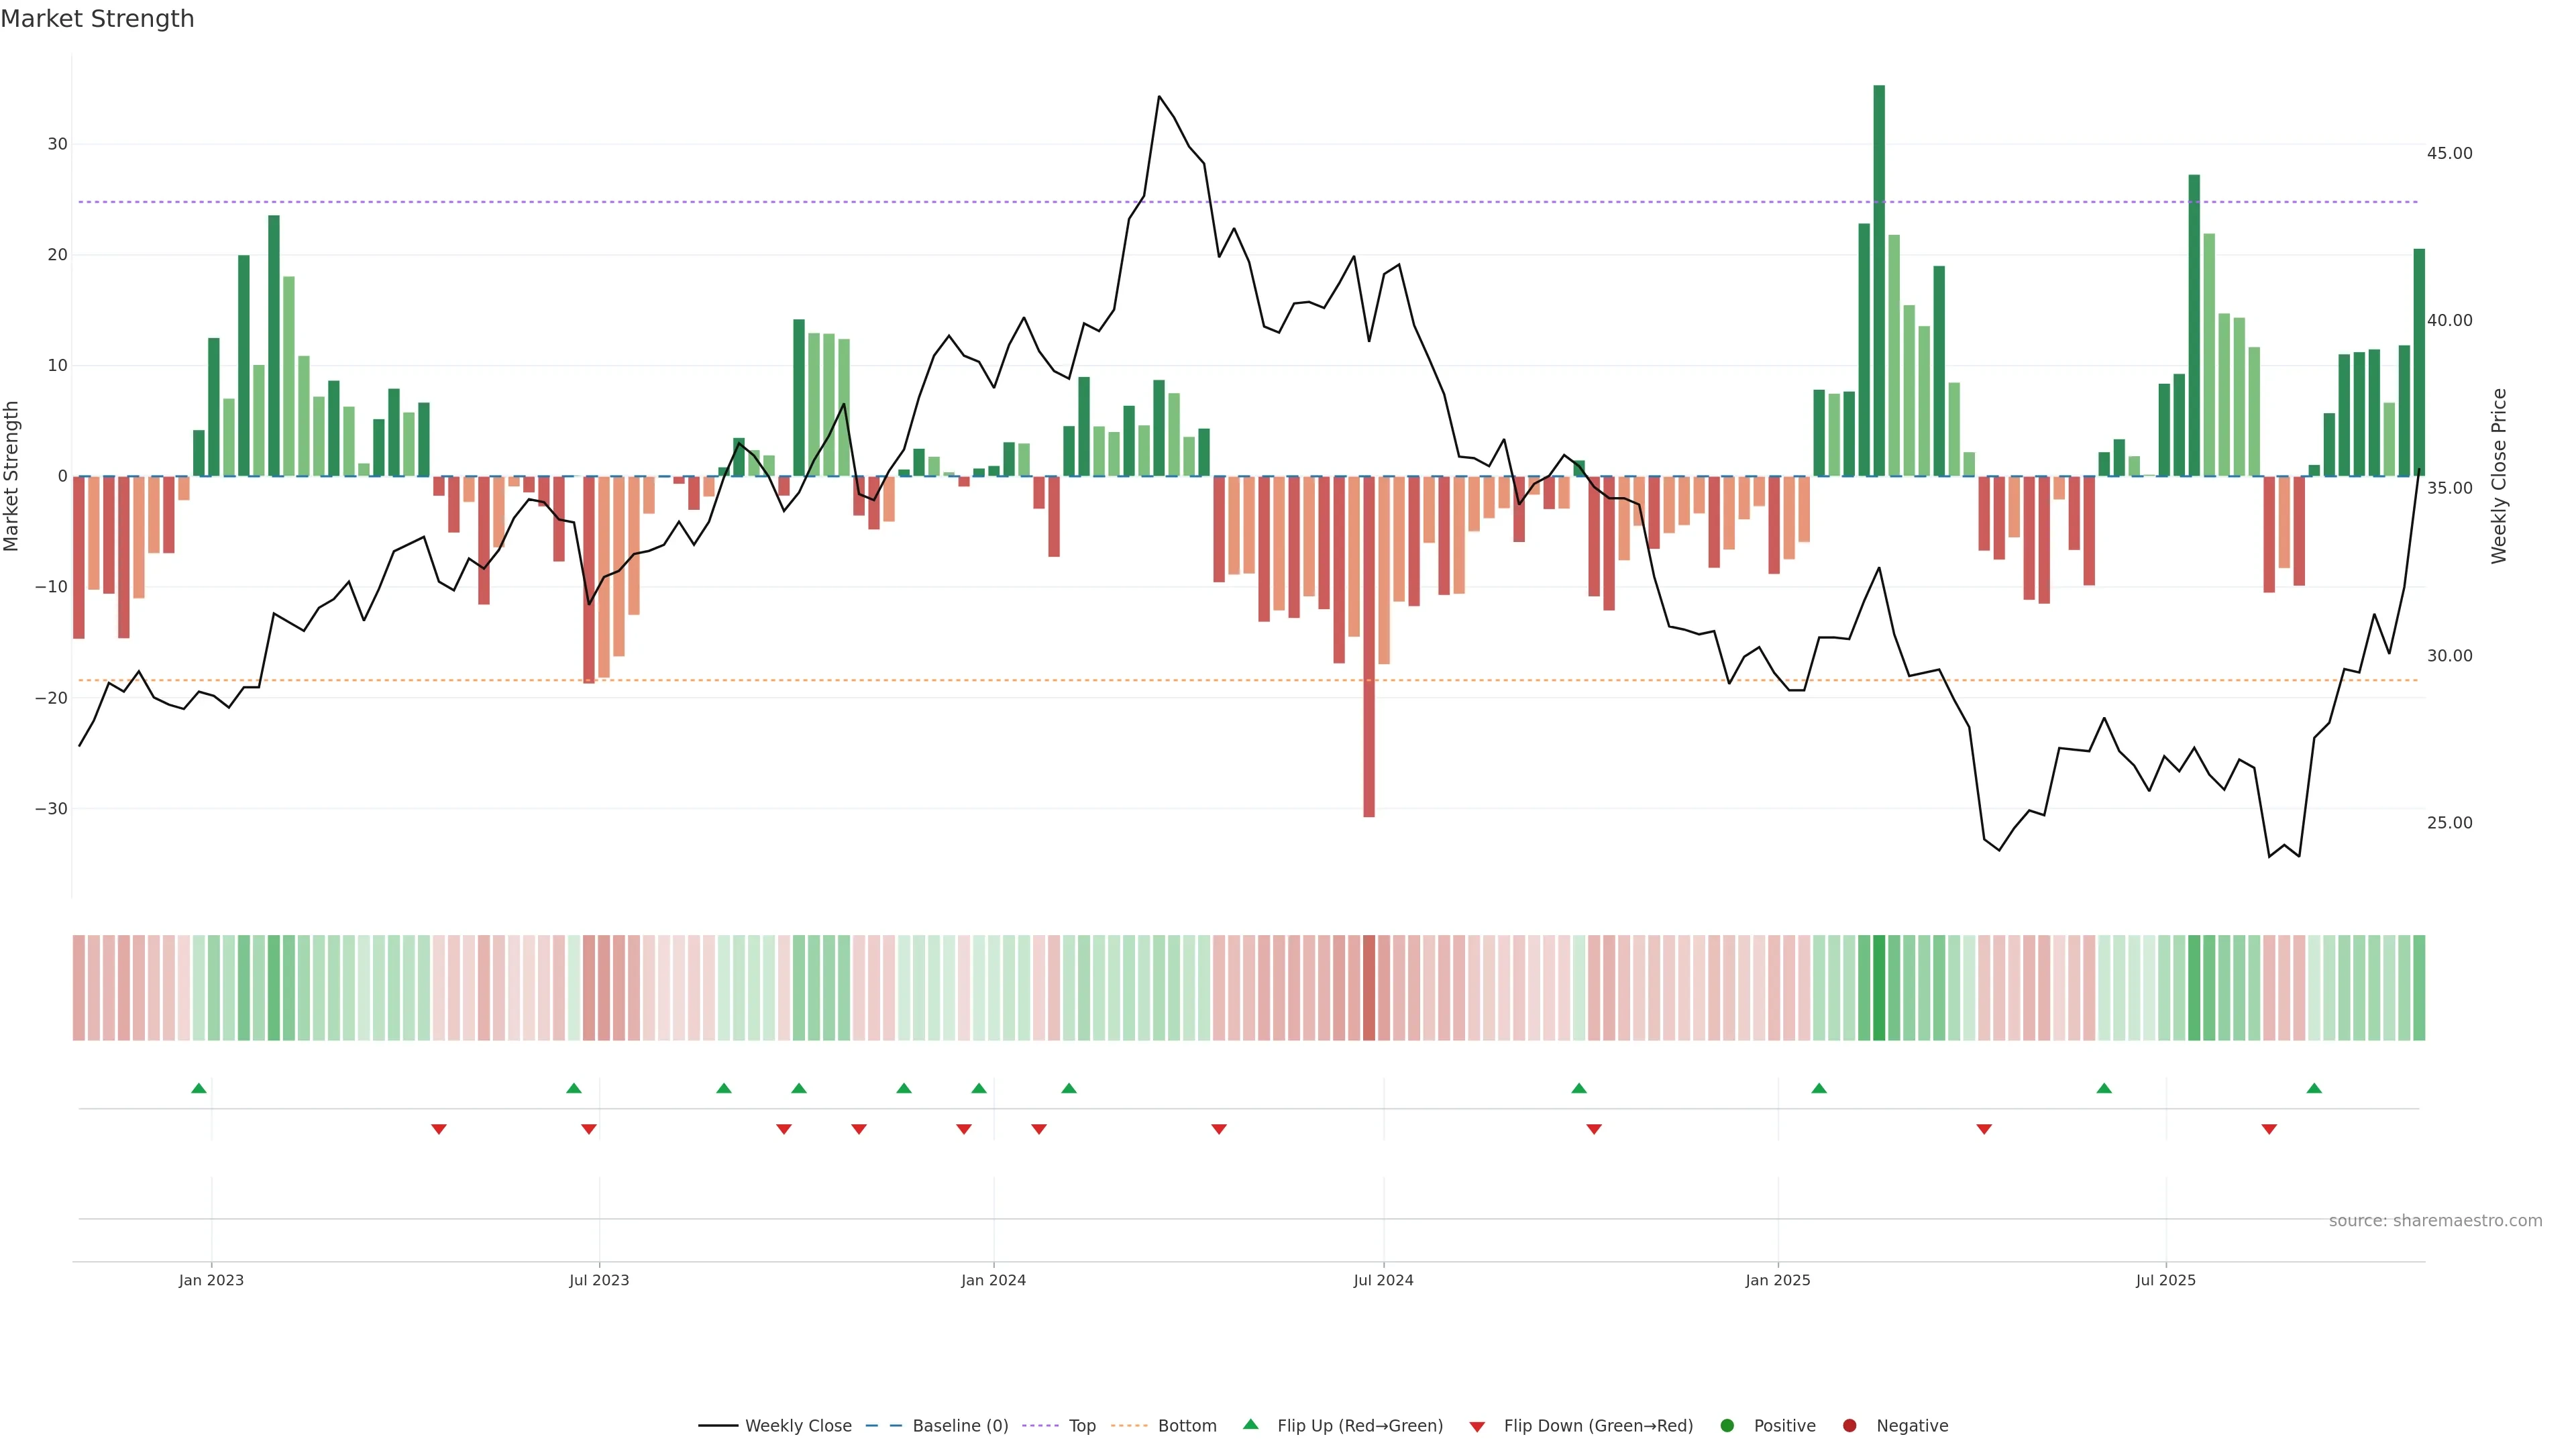Click the source: sharemaestro.com text
2576x1449 pixels.
2435,1221
